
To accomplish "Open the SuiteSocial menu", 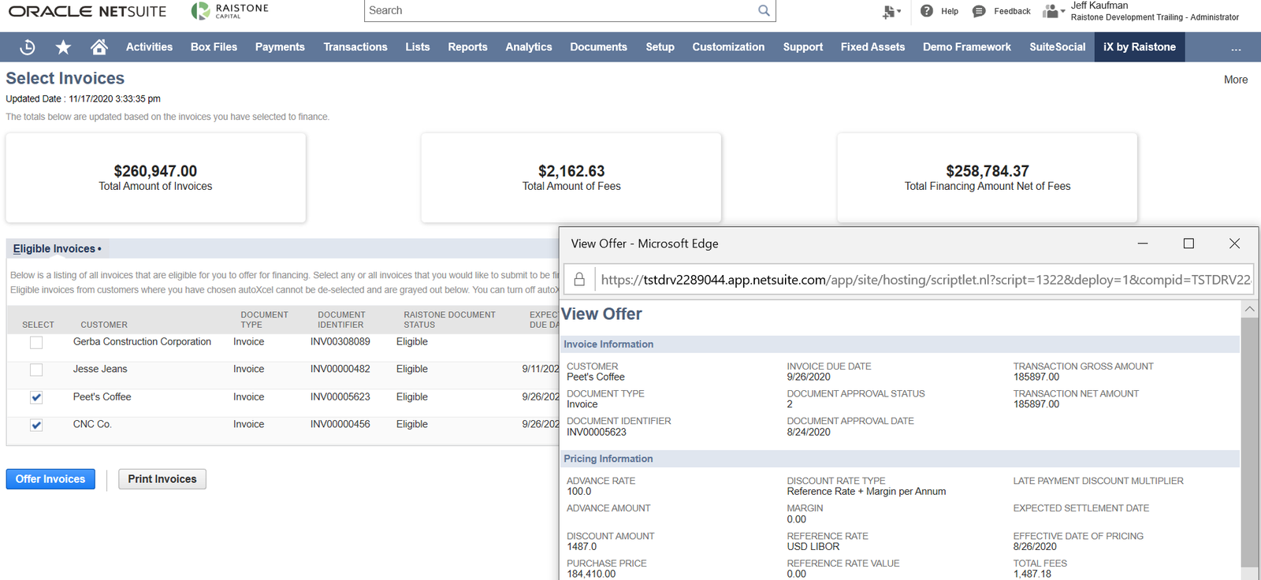I will pyautogui.click(x=1057, y=47).
